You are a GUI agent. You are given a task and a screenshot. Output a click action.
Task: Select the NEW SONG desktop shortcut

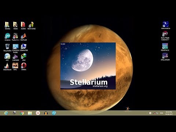(32, 26)
